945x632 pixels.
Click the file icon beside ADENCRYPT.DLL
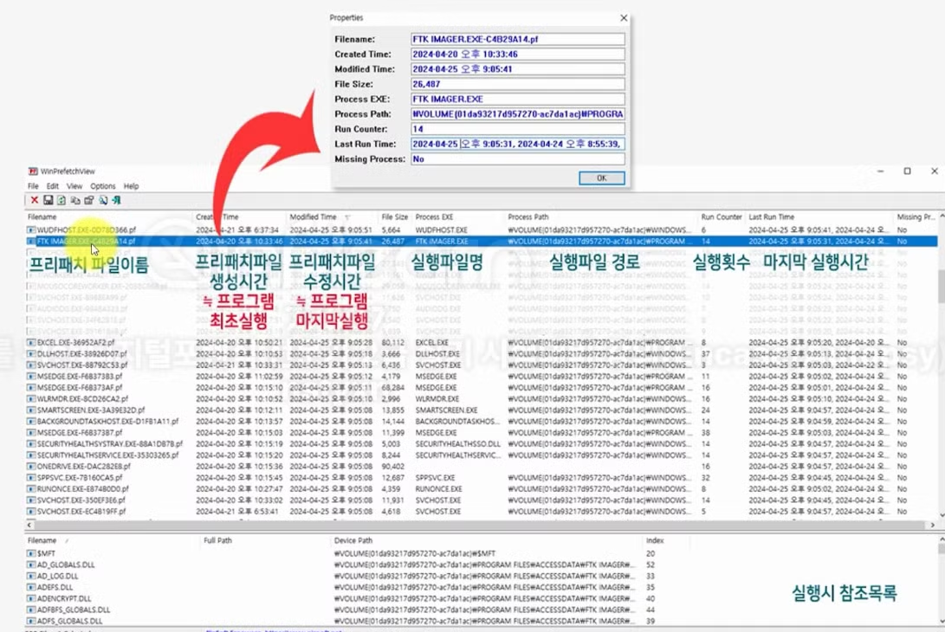[x=30, y=599]
